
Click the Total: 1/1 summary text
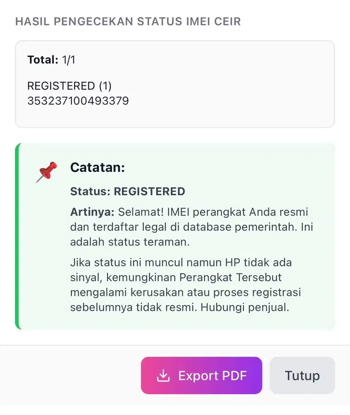50,60
